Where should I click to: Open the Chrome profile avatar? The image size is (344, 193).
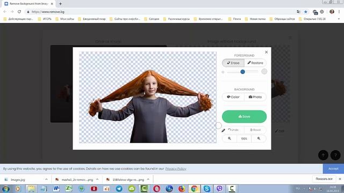click(332, 12)
